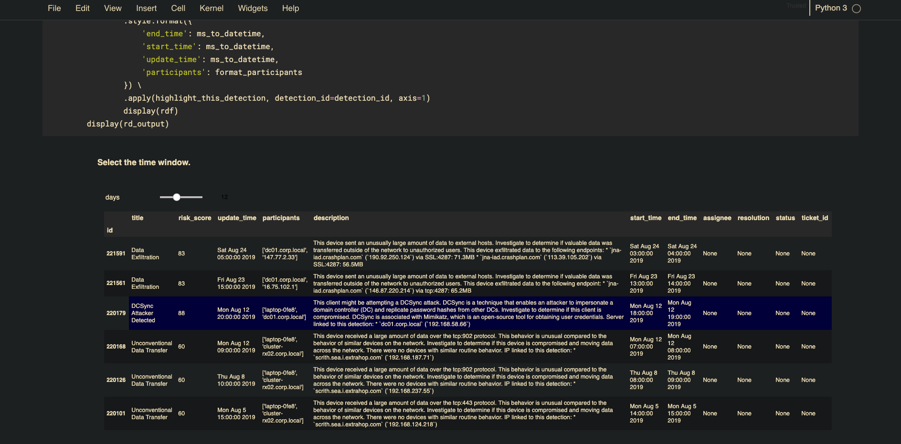
Task: Click the update_time column header
Action: coord(237,218)
